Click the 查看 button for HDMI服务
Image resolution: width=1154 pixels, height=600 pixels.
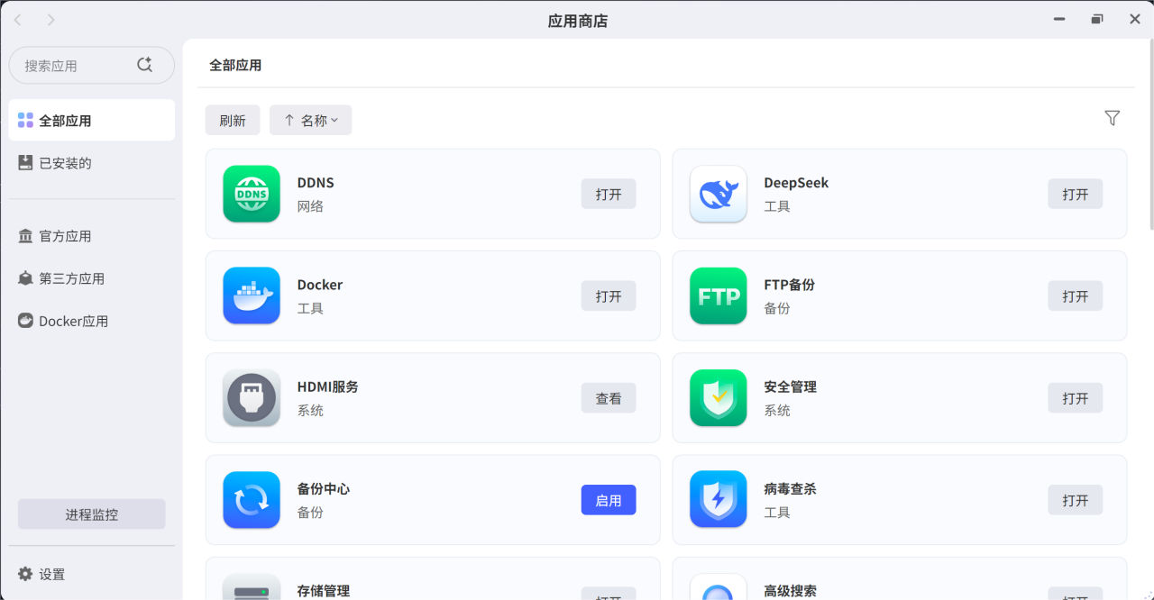(609, 398)
